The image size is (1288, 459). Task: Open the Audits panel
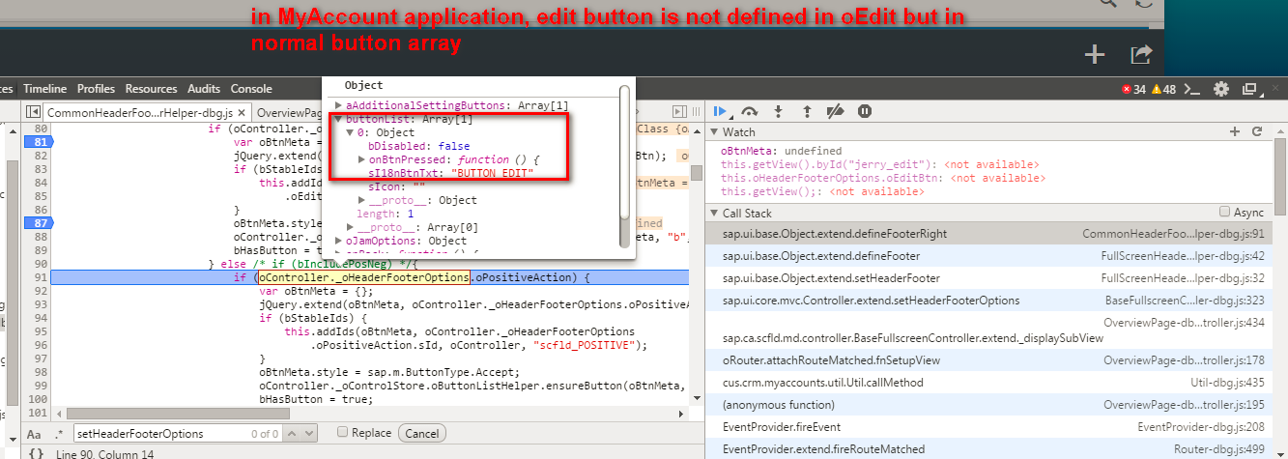coord(204,89)
